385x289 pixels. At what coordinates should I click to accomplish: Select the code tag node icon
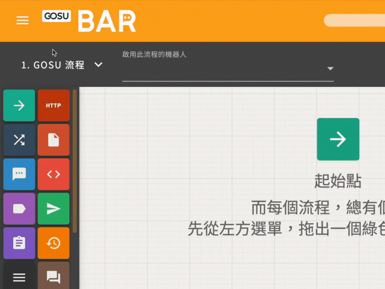pyautogui.click(x=53, y=174)
